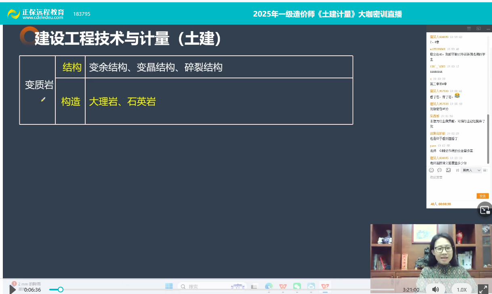492x294 pixels.
Task: Mute the video with the speaker icon
Action: pyautogui.click(x=435, y=289)
